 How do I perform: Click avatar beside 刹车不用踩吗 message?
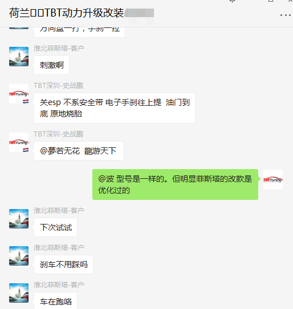pyautogui.click(x=19, y=256)
